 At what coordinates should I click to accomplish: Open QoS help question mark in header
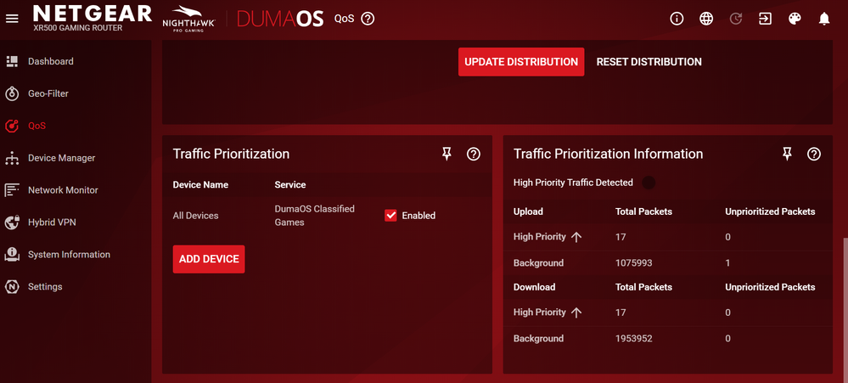pyautogui.click(x=368, y=19)
